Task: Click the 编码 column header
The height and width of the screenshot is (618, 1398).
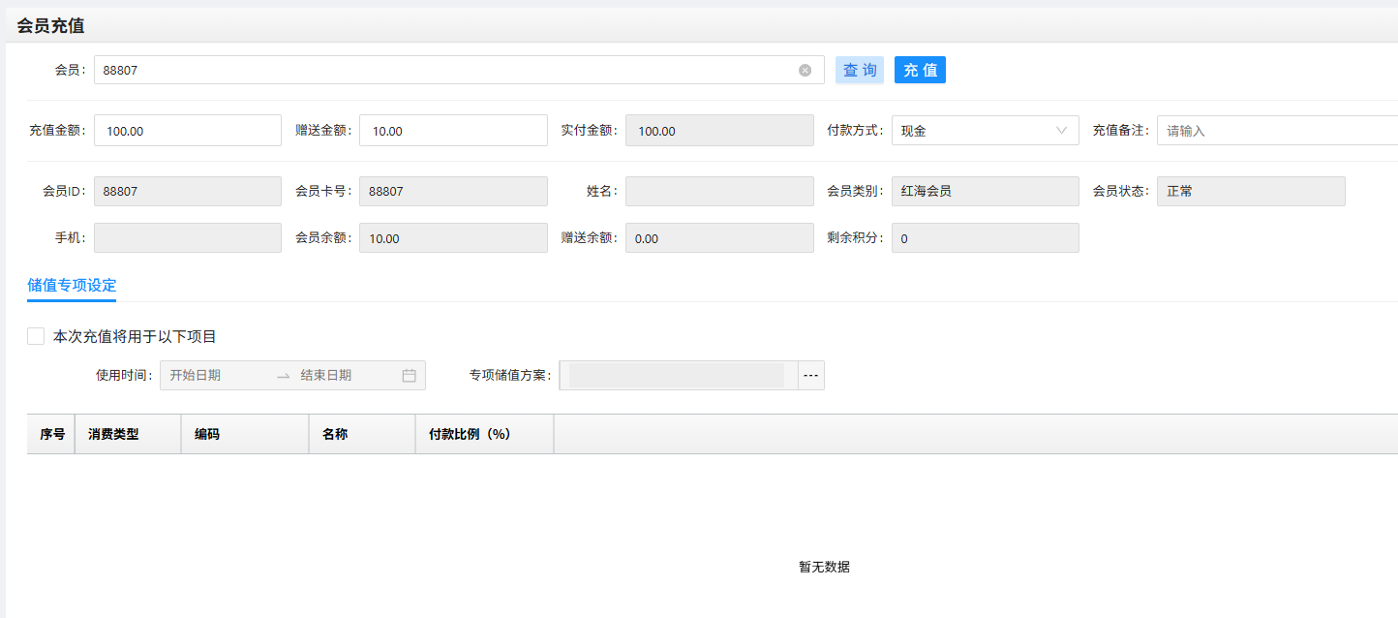Action: 207,434
